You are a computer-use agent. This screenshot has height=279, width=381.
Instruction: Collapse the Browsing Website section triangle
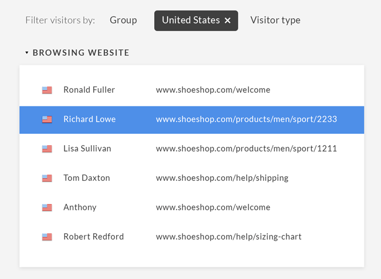pyautogui.click(x=27, y=53)
